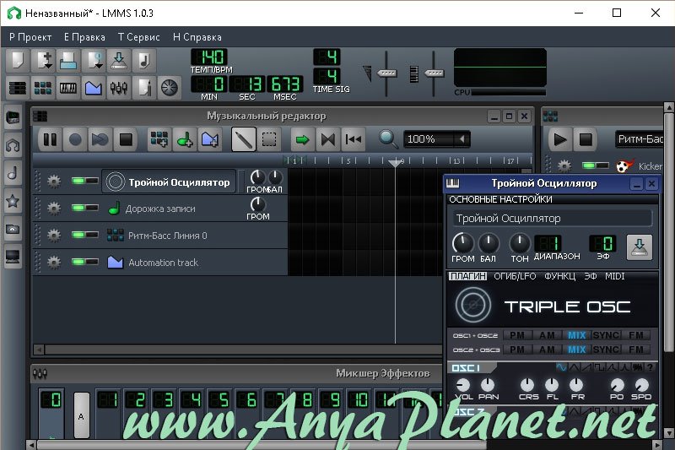The width and height of the screenshot is (675, 450).
Task: Select SYNC modulation for OSC1+OSC2
Action: [606, 335]
